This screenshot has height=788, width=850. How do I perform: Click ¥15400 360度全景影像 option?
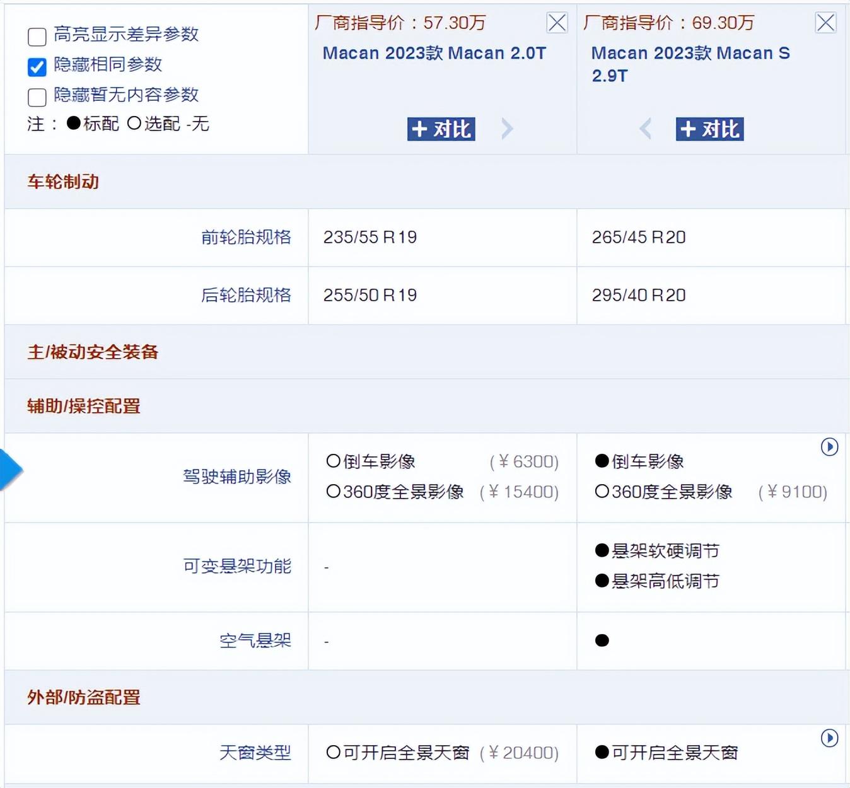[443, 492]
